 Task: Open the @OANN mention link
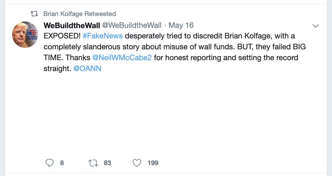pyautogui.click(x=87, y=68)
